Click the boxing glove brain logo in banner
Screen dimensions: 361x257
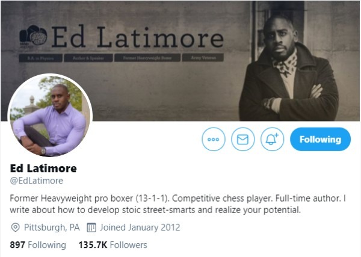[x=33, y=36]
